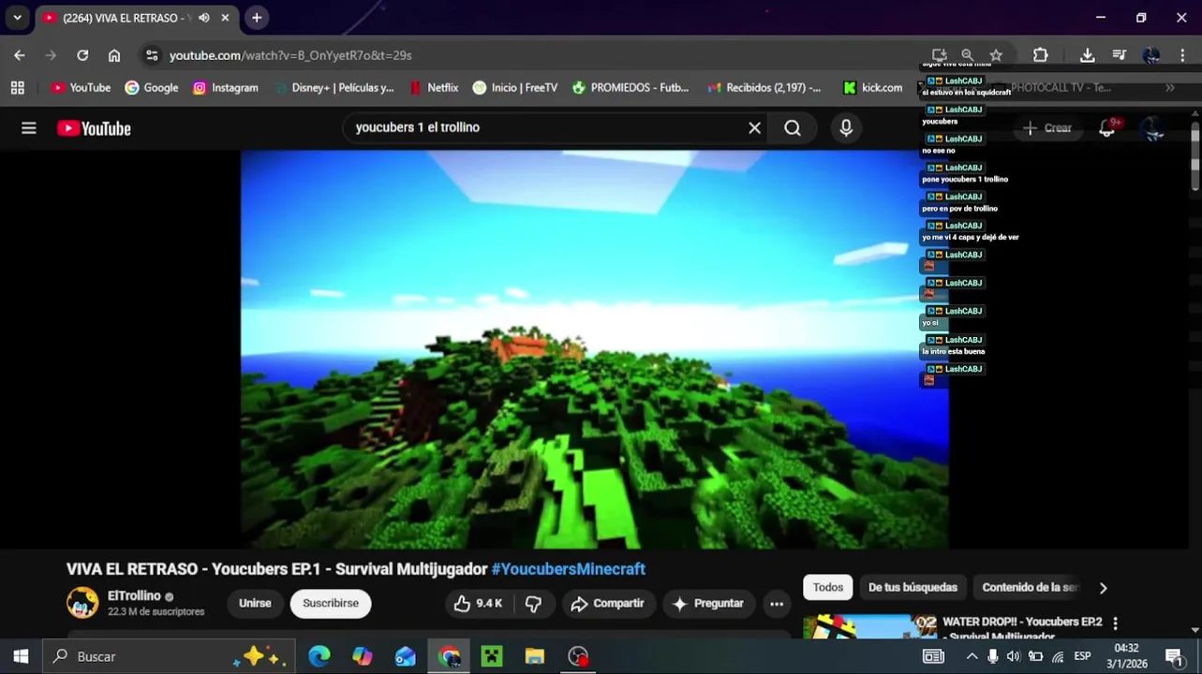
Task: Go to the YouTube home logo
Action: pyautogui.click(x=94, y=128)
